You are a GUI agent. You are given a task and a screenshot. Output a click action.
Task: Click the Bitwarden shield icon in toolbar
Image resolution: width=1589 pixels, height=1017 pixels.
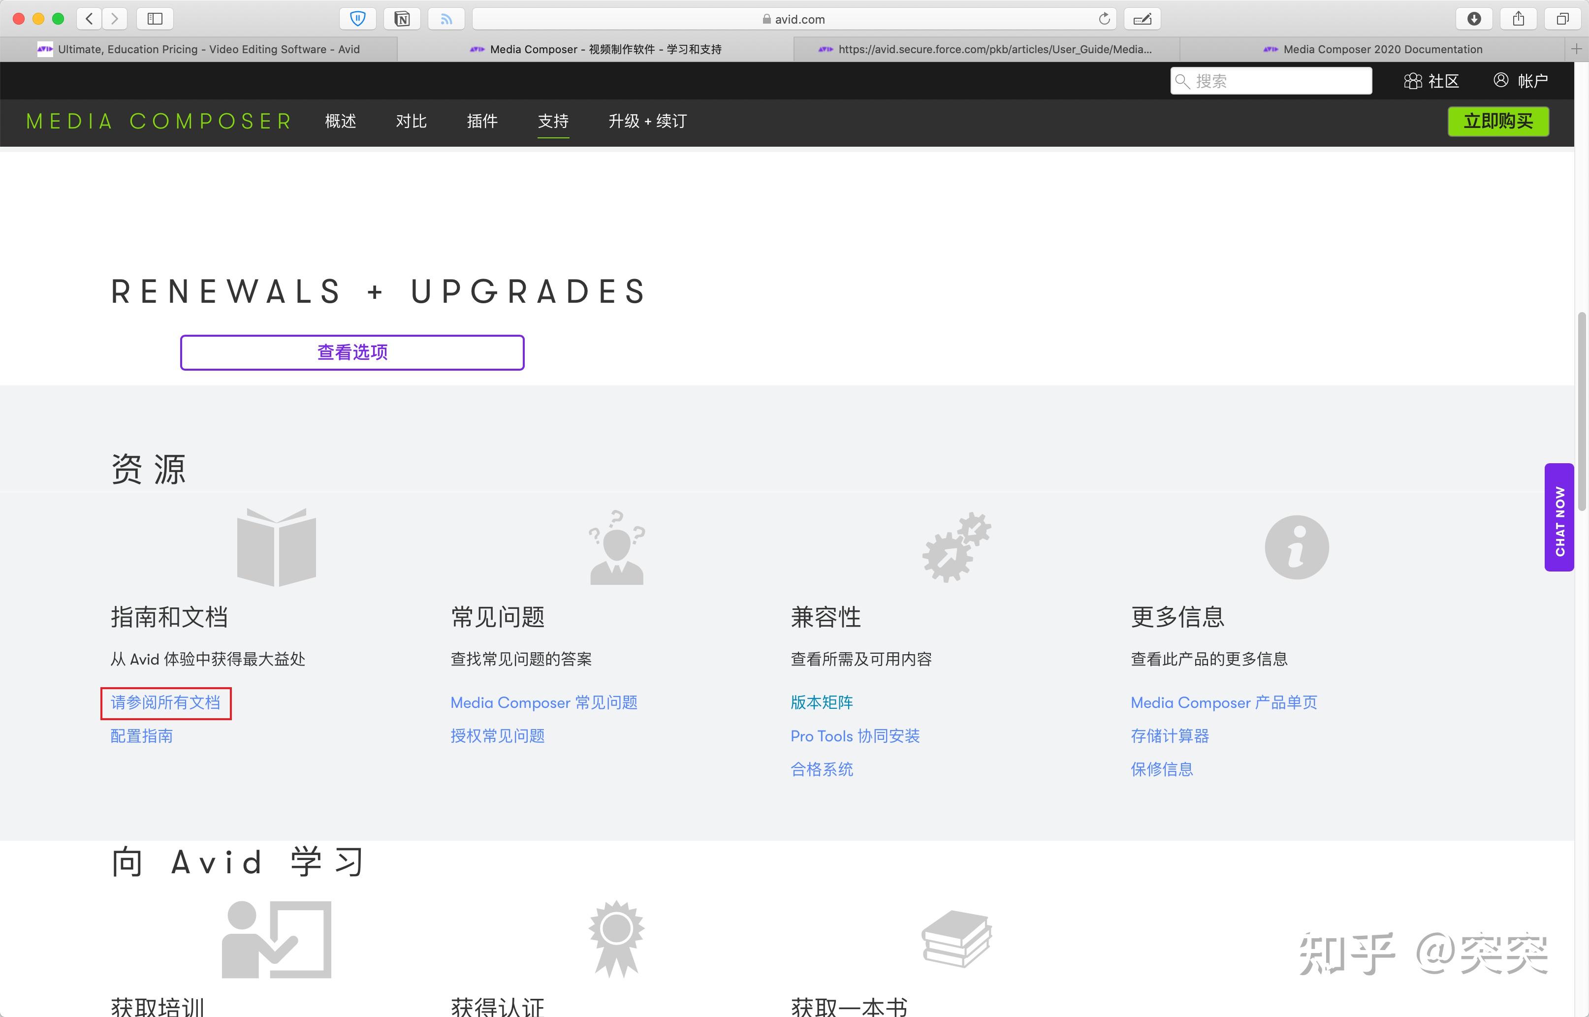[358, 19]
